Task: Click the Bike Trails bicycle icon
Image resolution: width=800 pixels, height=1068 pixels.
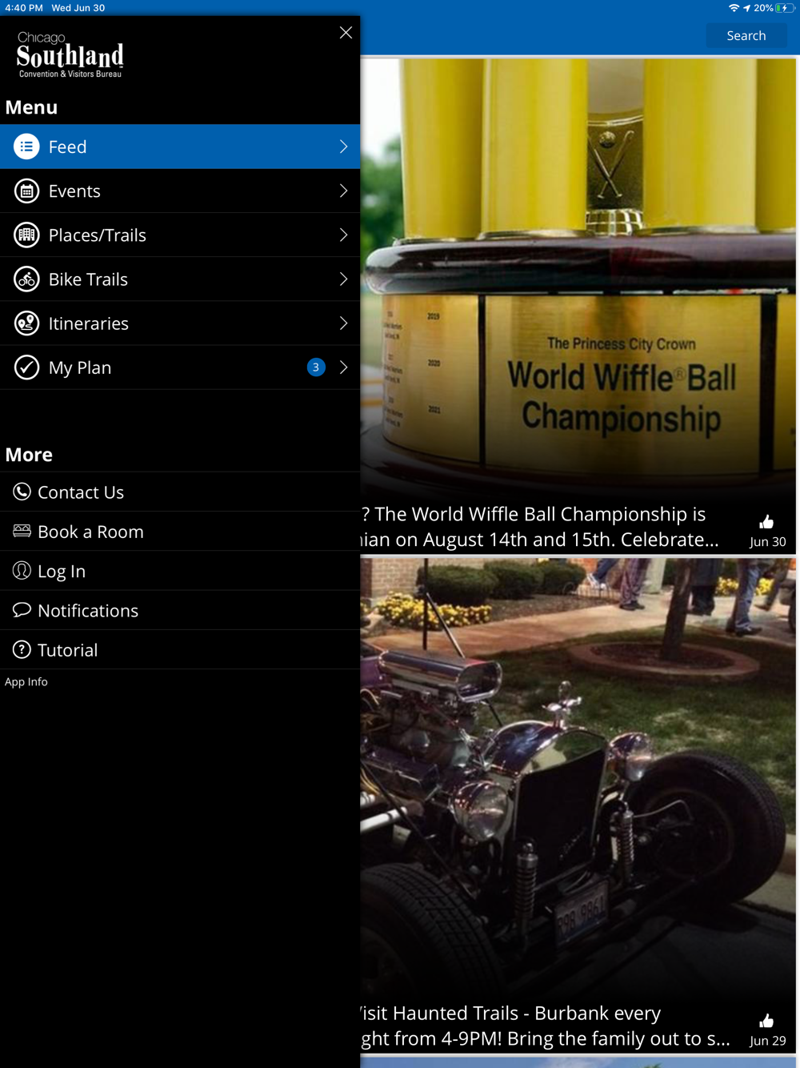Action: (26, 279)
